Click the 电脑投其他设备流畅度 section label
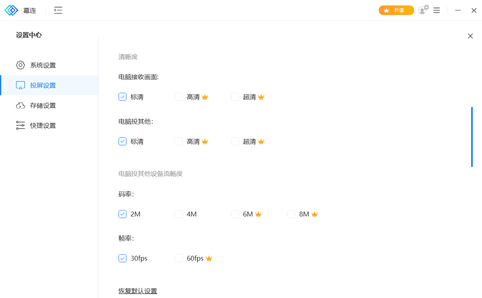The width and height of the screenshot is (482, 298). pyautogui.click(x=151, y=173)
